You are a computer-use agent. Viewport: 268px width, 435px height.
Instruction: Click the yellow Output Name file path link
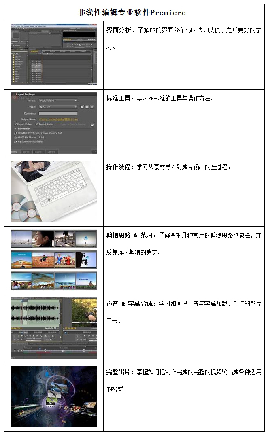(x=57, y=119)
